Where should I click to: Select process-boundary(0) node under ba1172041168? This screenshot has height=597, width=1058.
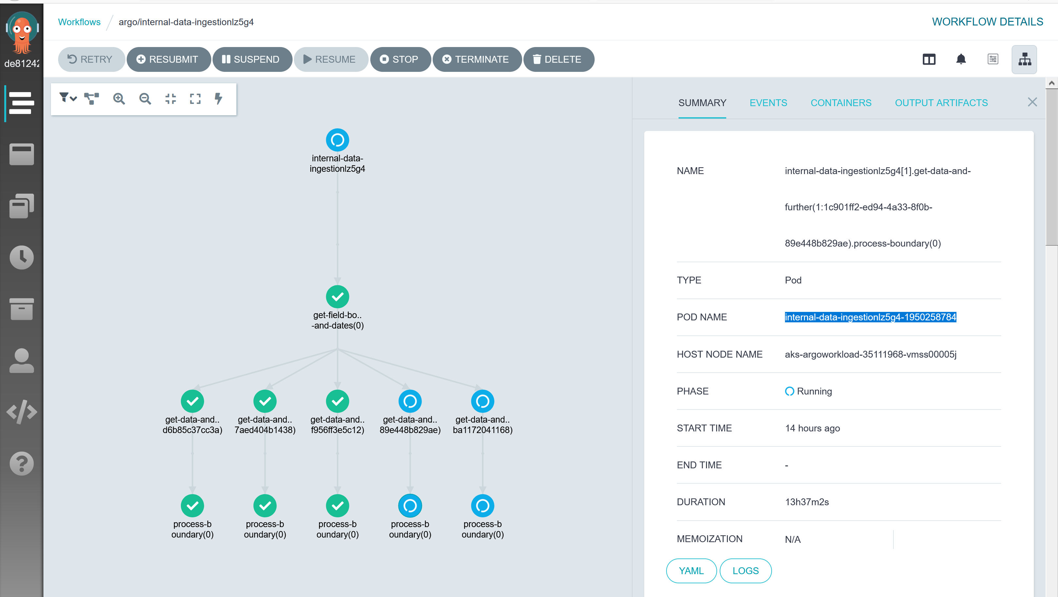[483, 505]
